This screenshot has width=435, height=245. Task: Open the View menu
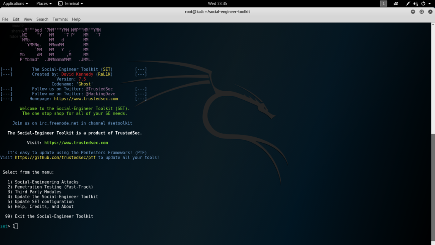pyautogui.click(x=28, y=19)
